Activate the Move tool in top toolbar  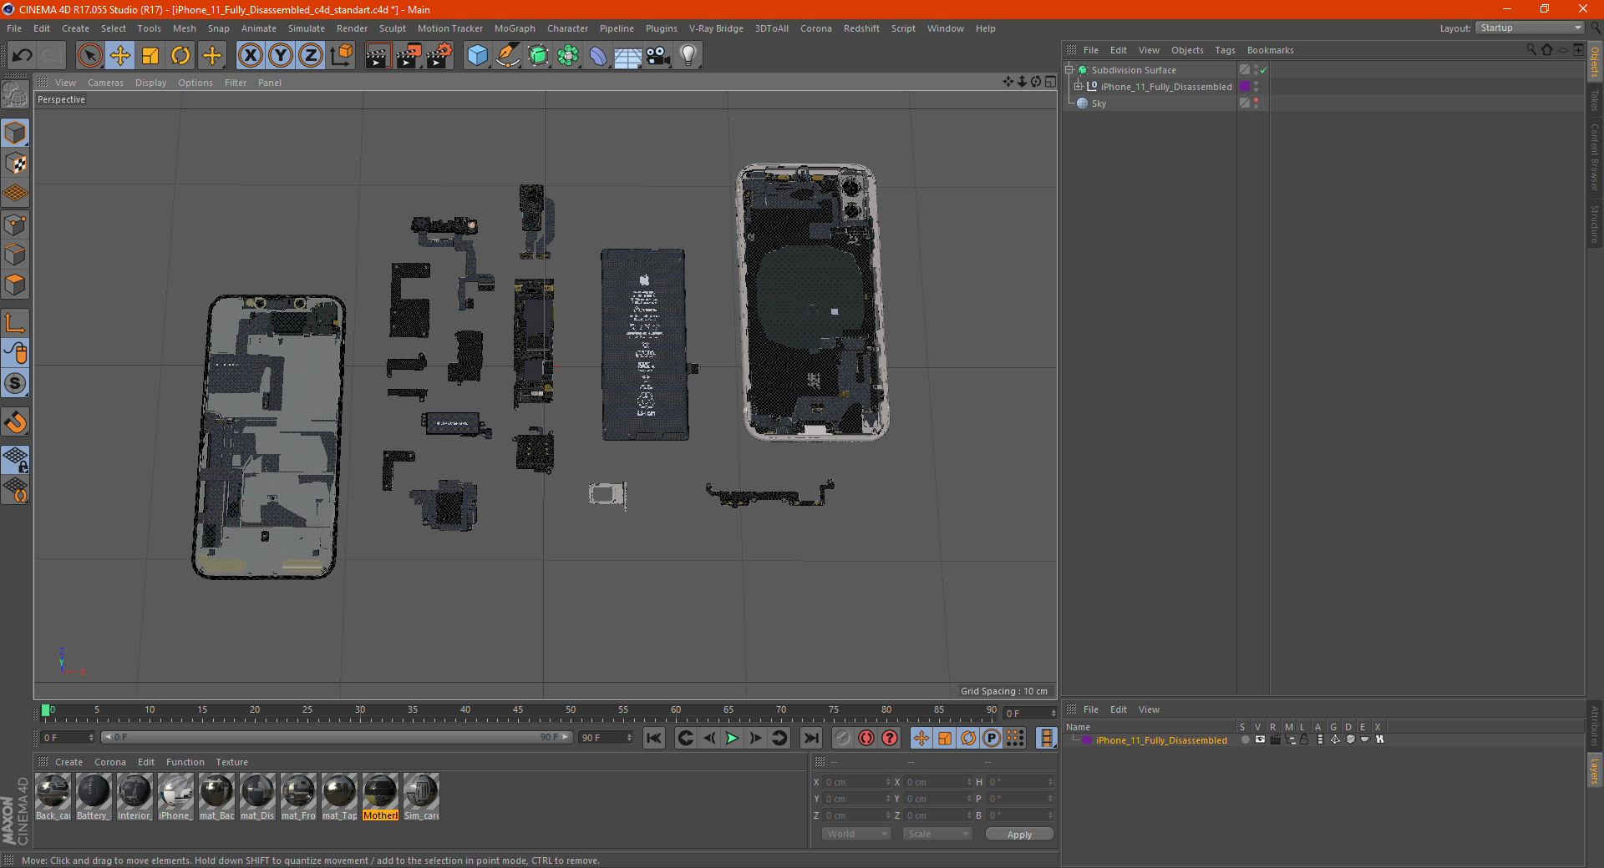pyautogui.click(x=120, y=56)
